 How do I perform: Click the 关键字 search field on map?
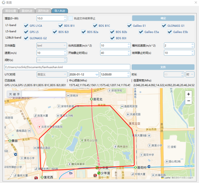pos(44,94)
